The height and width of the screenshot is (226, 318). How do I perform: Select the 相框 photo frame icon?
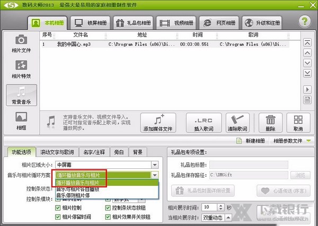21,120
